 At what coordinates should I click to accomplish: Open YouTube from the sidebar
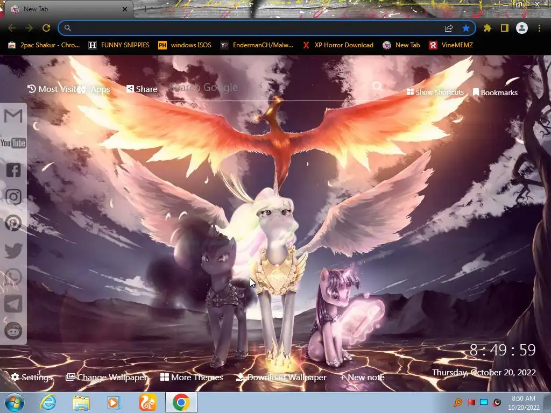point(13,143)
